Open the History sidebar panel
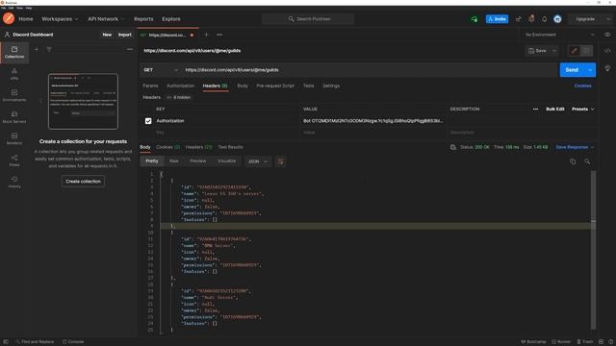The image size is (616, 346). [14, 182]
